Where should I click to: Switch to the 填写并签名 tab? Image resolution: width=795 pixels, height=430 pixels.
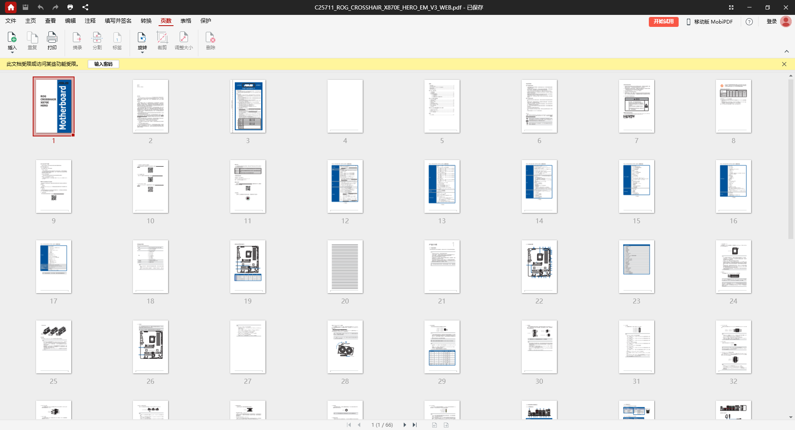(118, 21)
